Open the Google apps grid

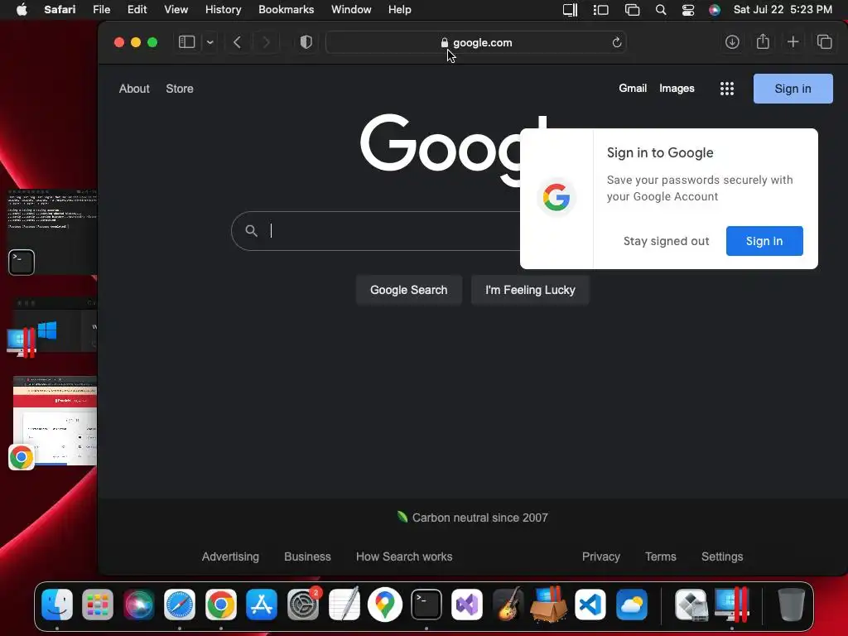(x=727, y=89)
